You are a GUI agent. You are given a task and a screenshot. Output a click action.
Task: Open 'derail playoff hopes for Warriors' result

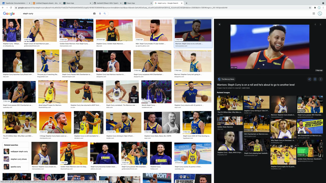[53, 92]
